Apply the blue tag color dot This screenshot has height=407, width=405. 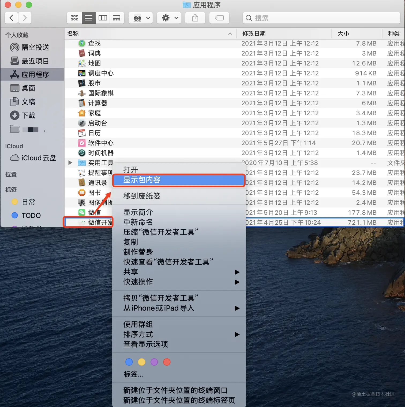pyautogui.click(x=129, y=362)
